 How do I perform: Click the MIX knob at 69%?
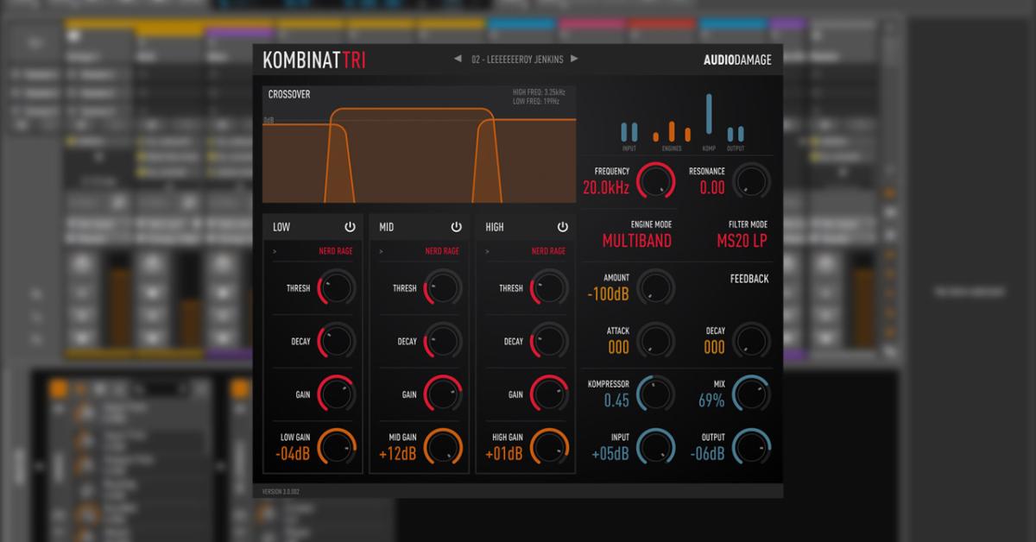(749, 394)
